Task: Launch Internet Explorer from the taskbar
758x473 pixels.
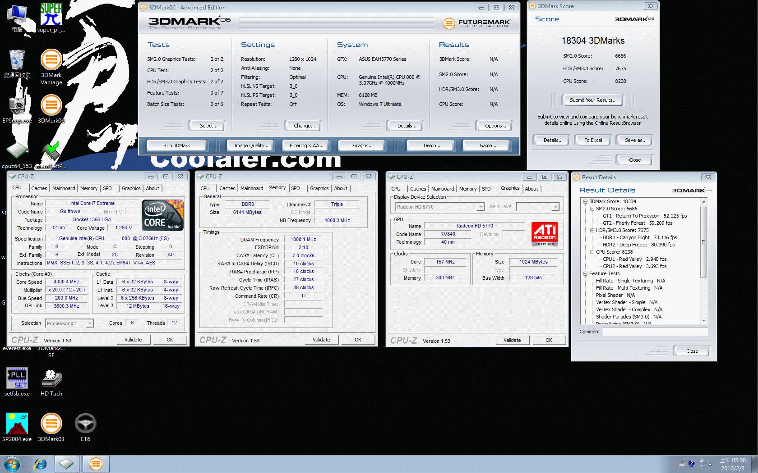Action: [x=41, y=464]
